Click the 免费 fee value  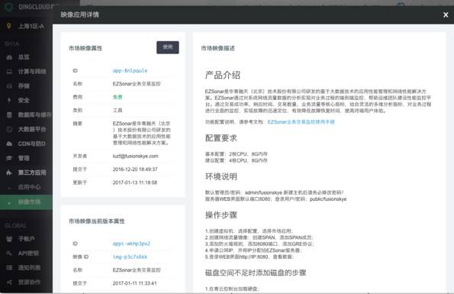point(118,97)
